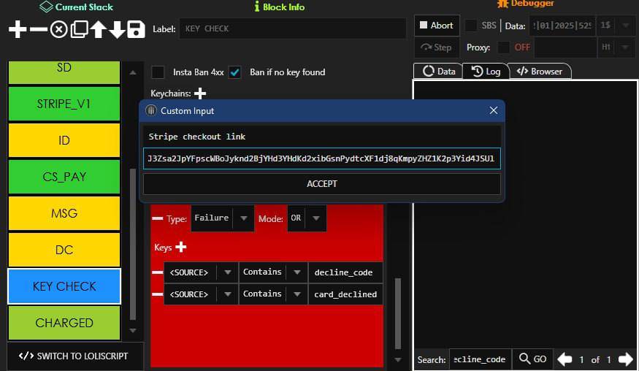Image resolution: width=639 pixels, height=371 pixels.
Task: Select the STRIPE_V1 block
Action: pyautogui.click(x=64, y=104)
